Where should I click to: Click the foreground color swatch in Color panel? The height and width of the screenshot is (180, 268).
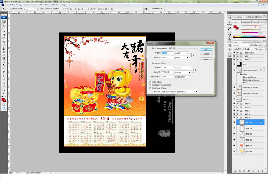click(x=235, y=26)
